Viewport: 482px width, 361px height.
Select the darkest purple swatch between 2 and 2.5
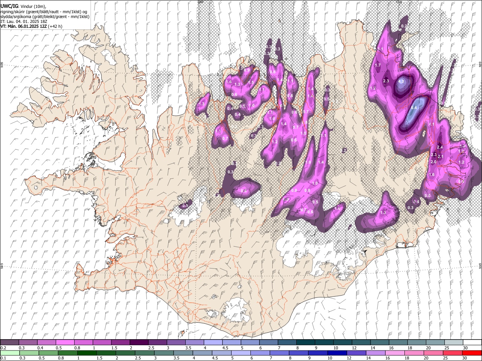coord(139,343)
